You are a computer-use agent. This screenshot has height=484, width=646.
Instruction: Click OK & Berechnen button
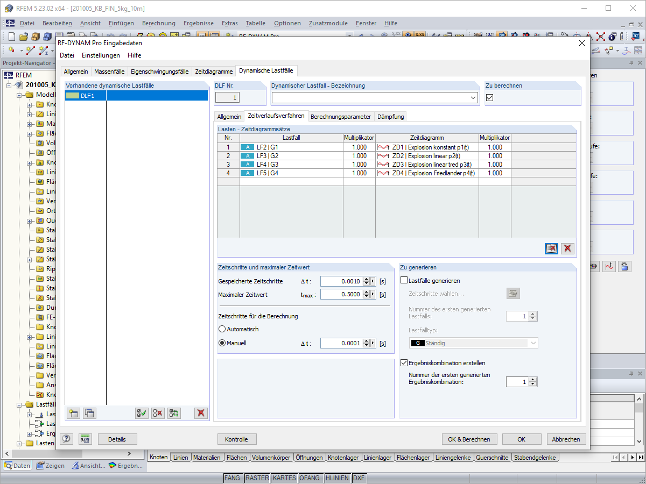point(469,439)
